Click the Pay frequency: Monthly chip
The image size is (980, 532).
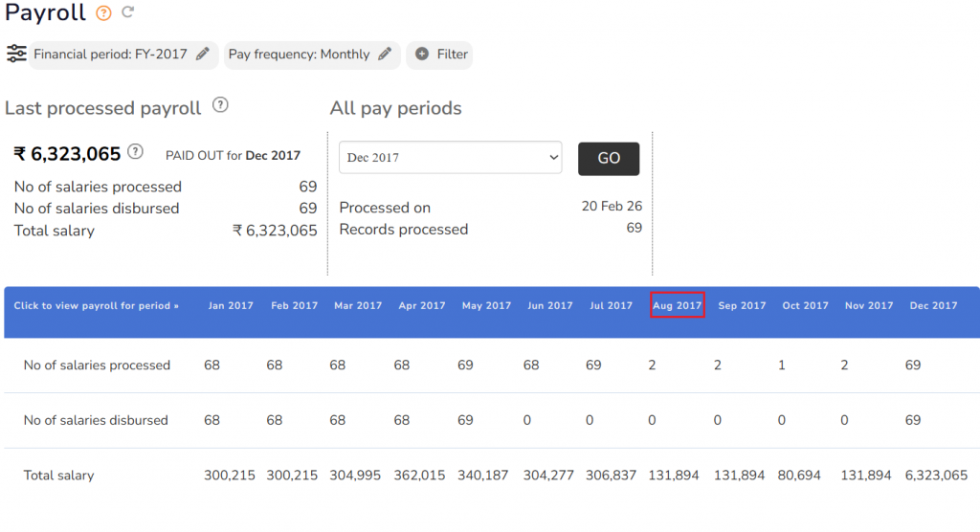[x=299, y=55]
